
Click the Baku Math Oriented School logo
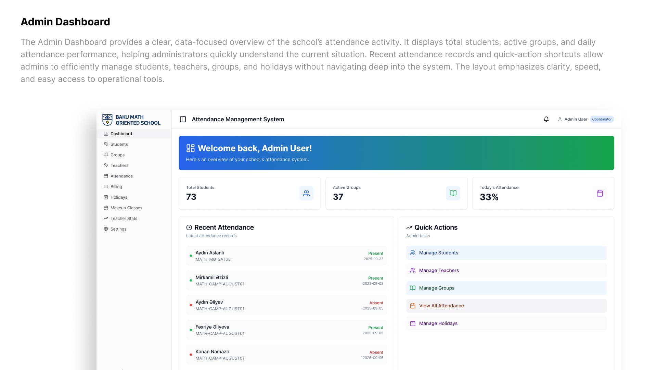pos(107,120)
